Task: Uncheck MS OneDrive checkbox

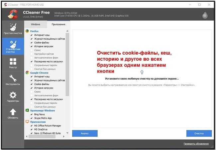Action: click(x=32, y=129)
